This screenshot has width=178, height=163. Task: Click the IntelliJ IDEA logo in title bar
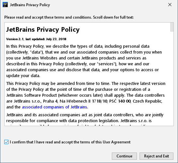[5, 5]
